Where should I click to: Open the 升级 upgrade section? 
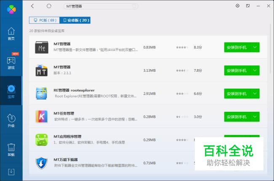11,121
